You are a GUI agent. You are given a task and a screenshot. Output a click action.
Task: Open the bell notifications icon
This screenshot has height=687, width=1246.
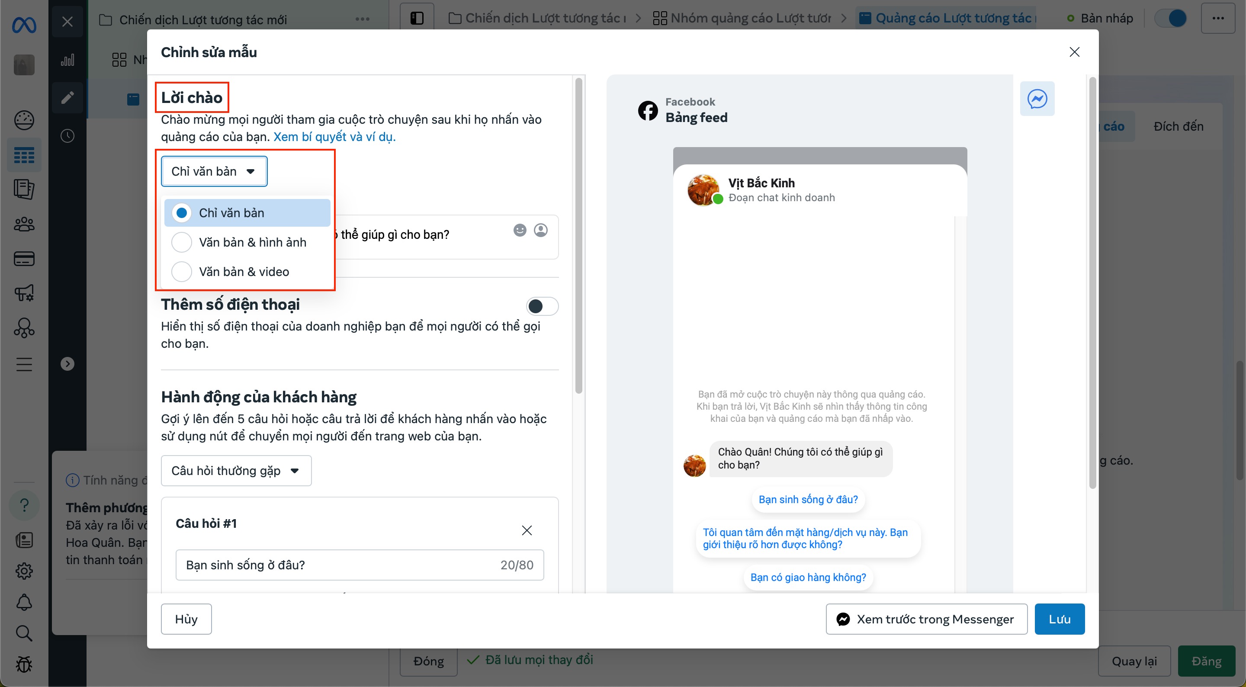[24, 602]
